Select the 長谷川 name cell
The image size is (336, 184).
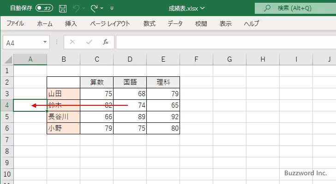click(64, 117)
